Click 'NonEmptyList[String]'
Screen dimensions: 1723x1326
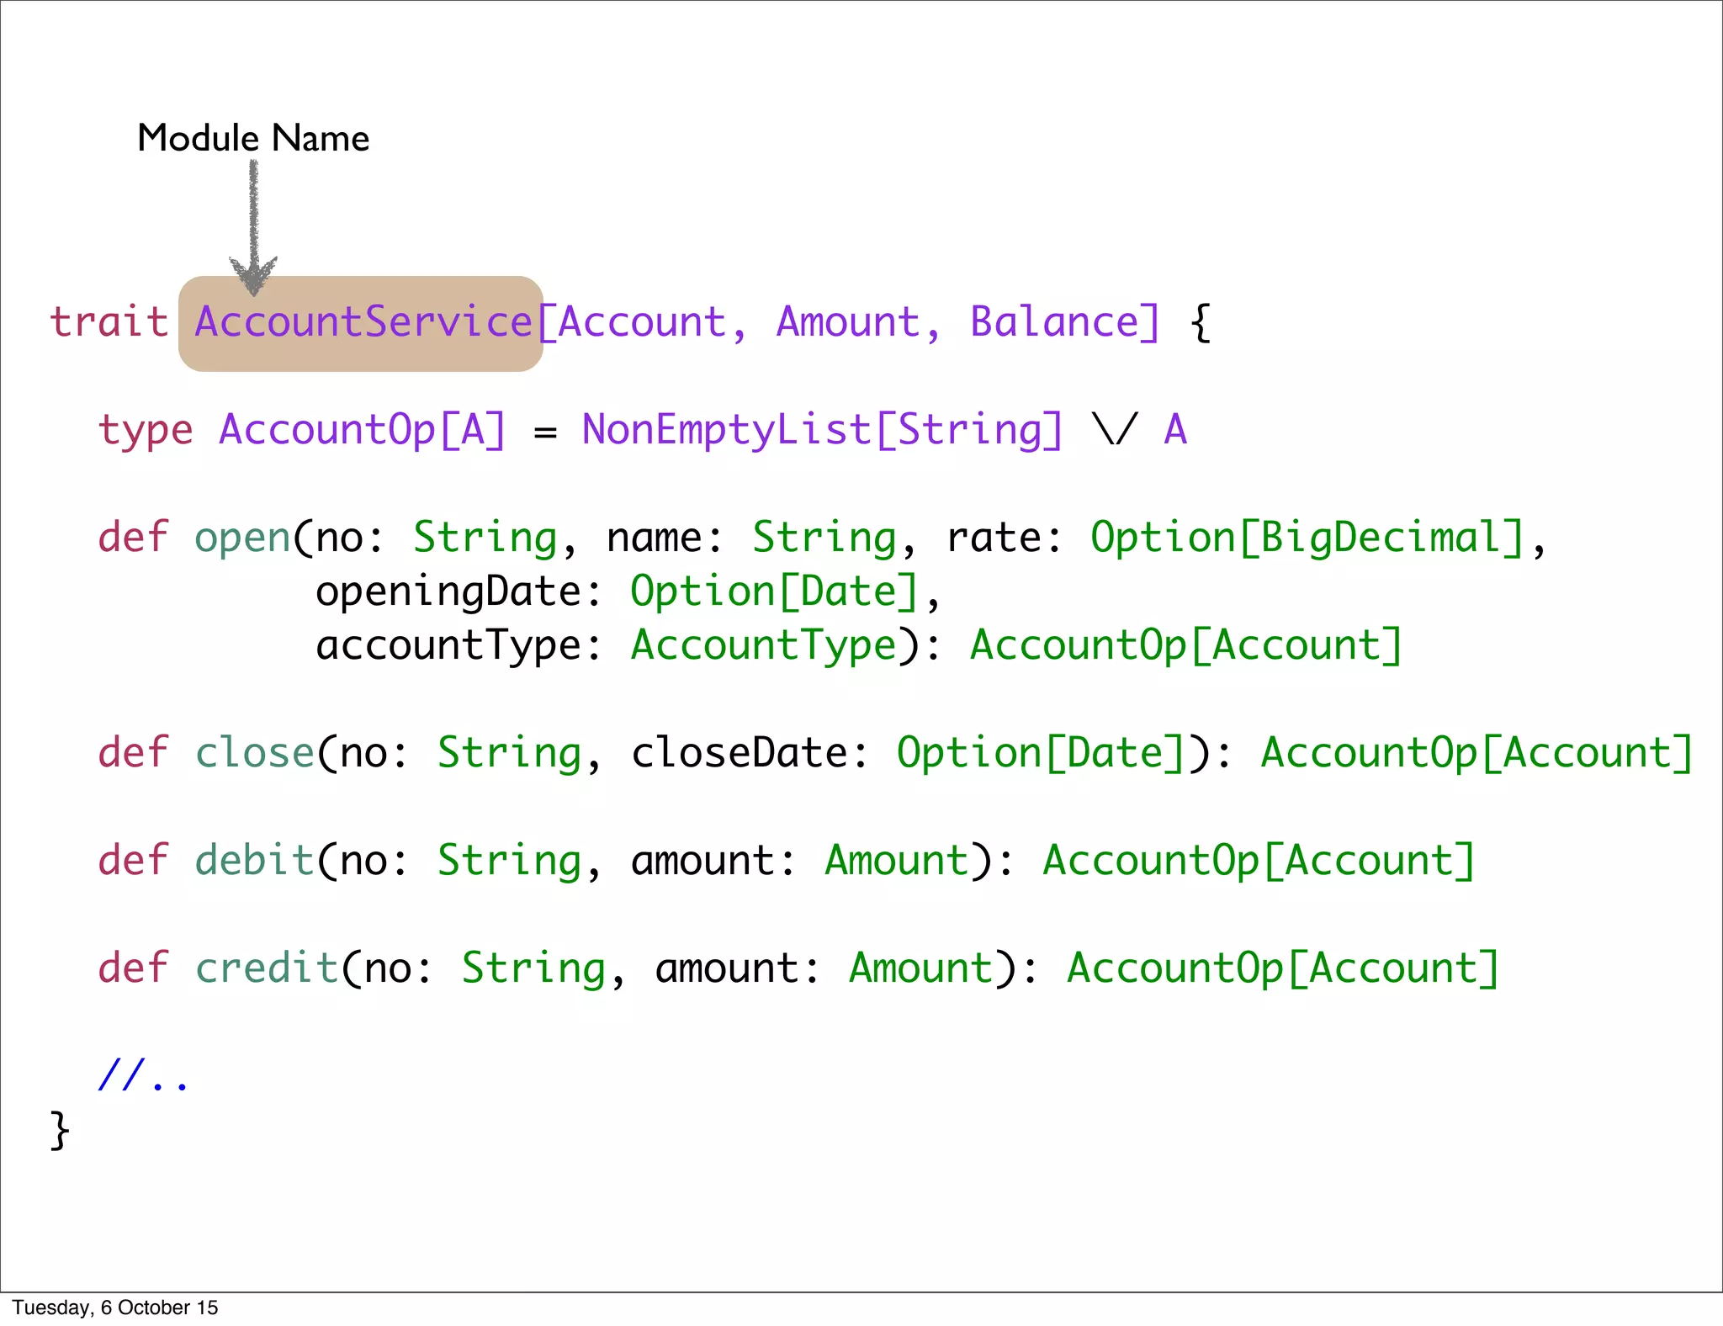click(x=823, y=430)
